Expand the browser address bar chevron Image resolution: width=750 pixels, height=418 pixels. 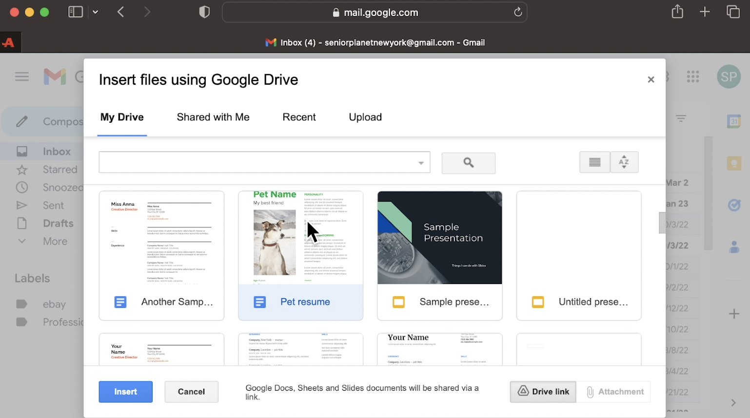(96, 12)
